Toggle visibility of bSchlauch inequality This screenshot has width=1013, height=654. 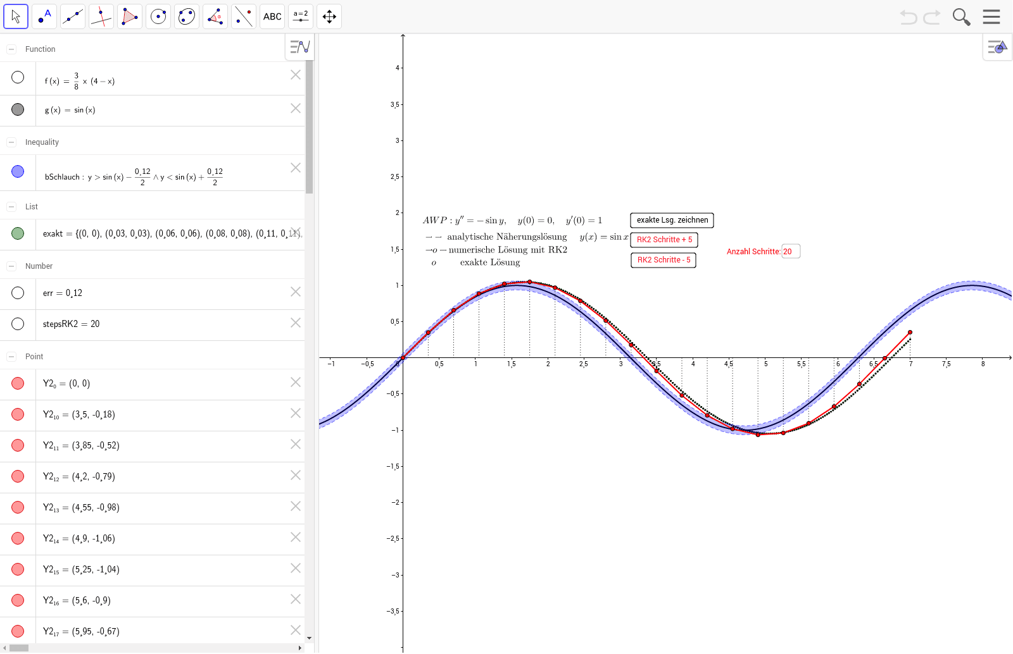point(18,171)
